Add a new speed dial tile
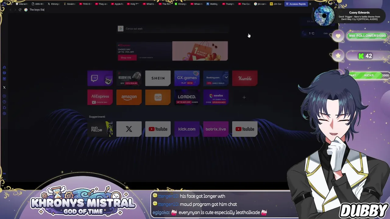The height and width of the screenshot is (219, 390). coord(244,97)
